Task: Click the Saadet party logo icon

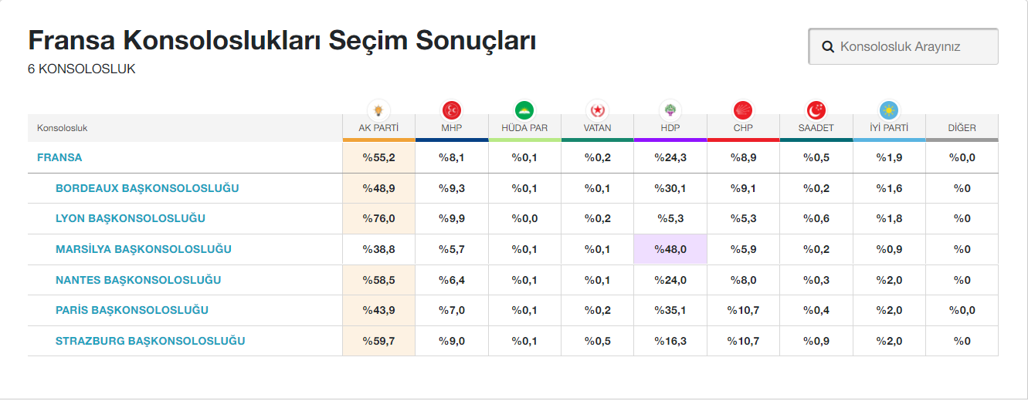Action: [x=816, y=110]
